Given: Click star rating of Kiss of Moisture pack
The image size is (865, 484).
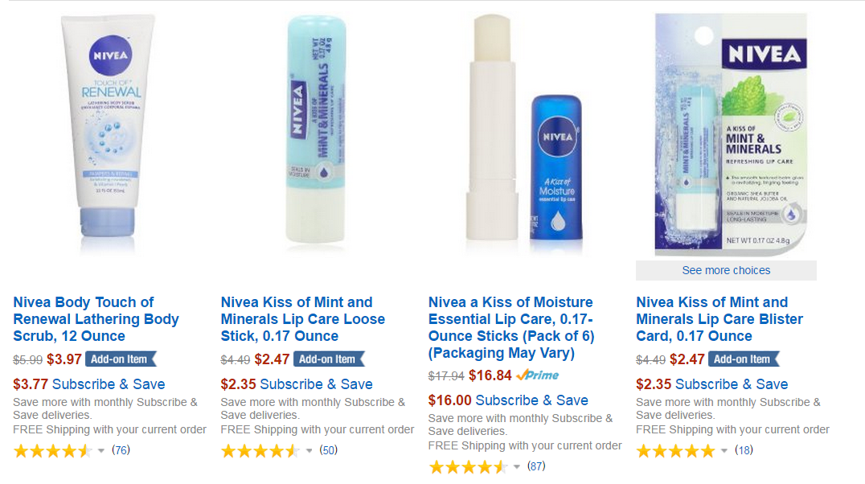Looking at the screenshot, I should click(467, 467).
